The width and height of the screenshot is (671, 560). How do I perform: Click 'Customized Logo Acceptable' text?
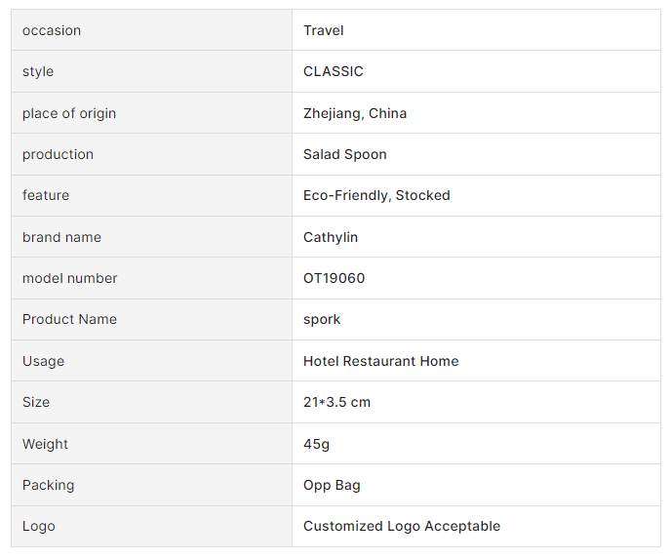[x=402, y=526]
